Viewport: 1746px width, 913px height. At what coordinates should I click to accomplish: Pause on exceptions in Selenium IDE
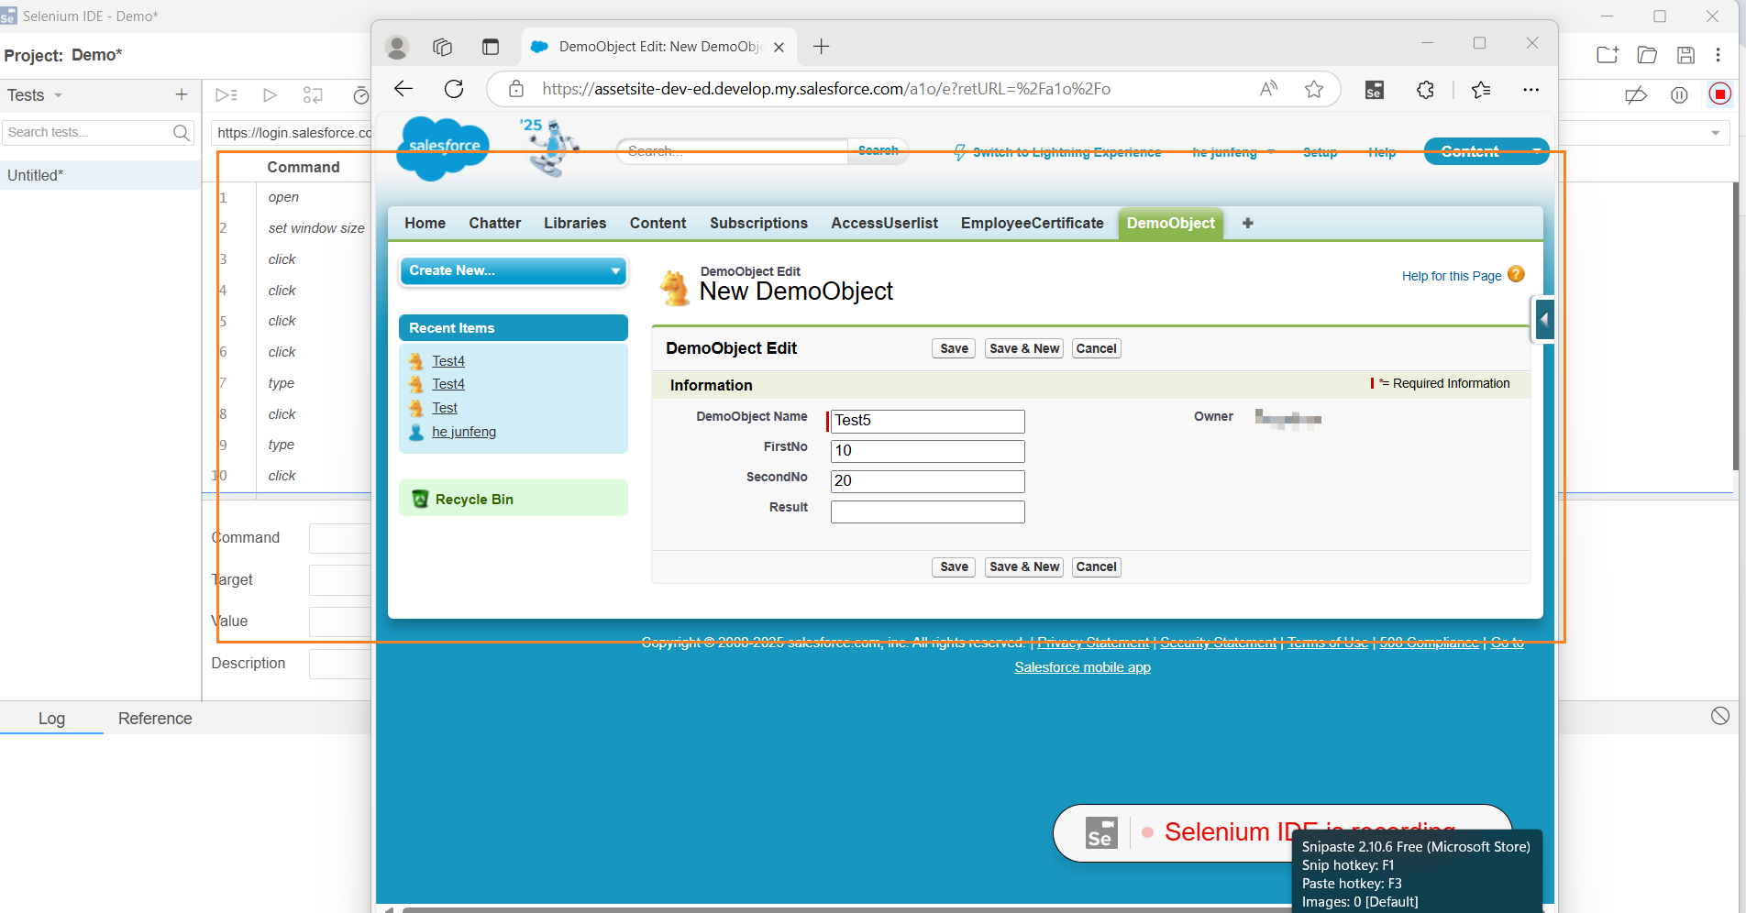[x=1679, y=94]
